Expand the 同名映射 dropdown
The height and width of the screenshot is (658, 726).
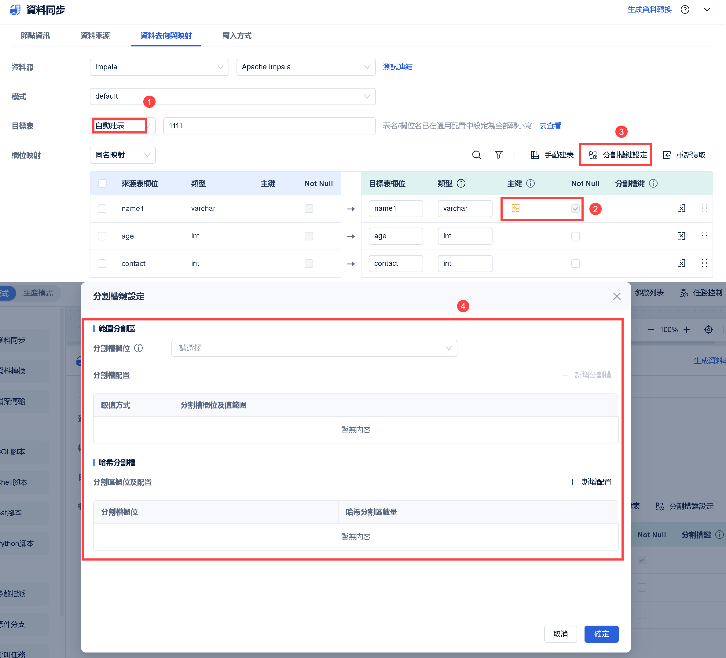click(123, 155)
